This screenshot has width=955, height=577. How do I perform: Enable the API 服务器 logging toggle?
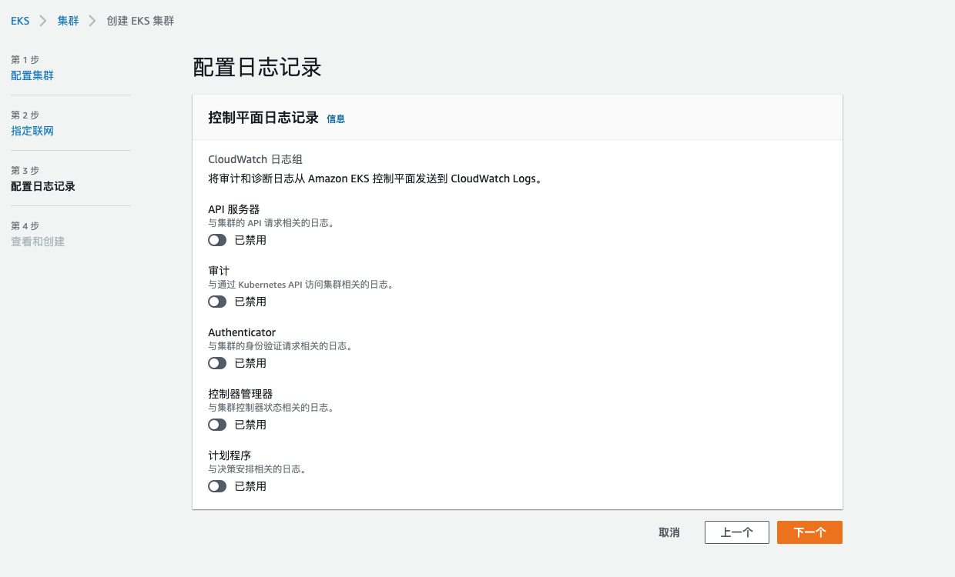coord(217,240)
